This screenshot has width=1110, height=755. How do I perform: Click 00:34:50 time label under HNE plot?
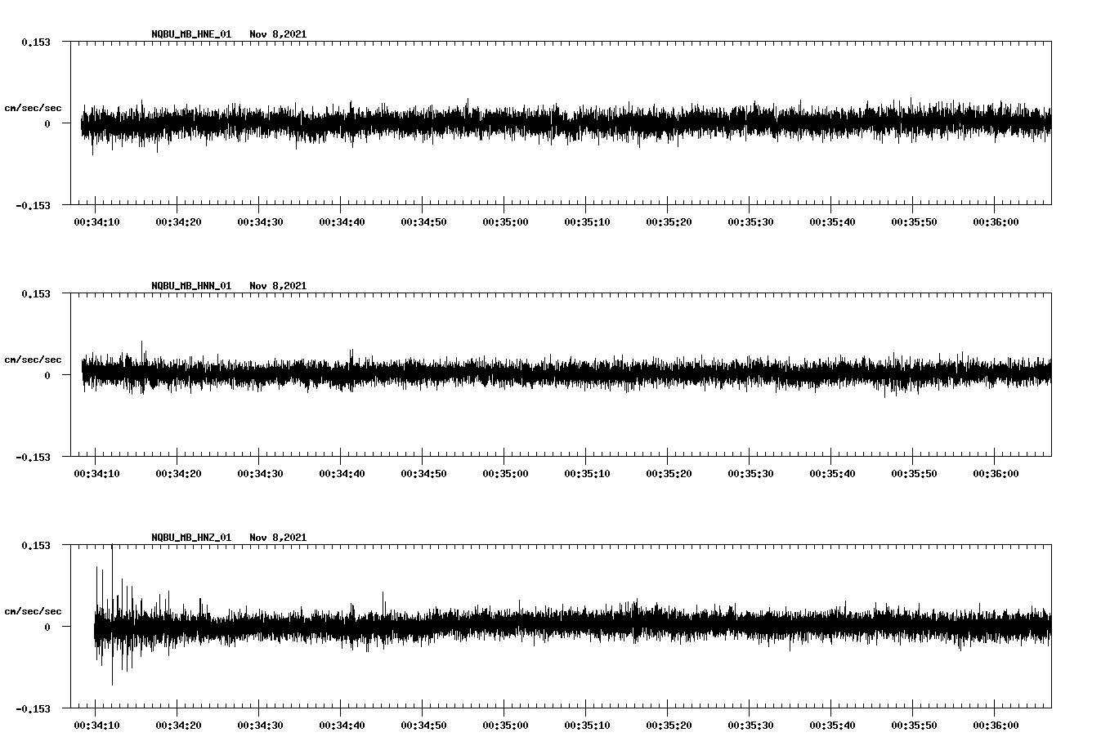(x=423, y=222)
